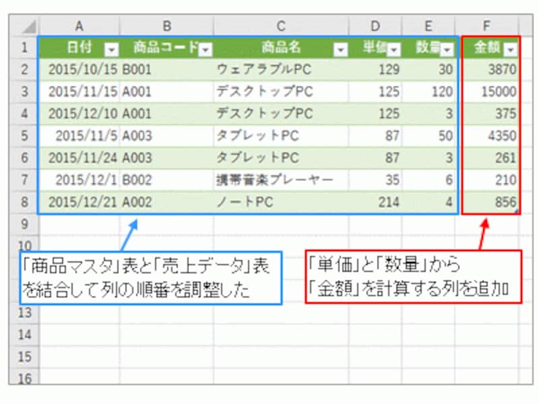Click the 携帯音楽プレーヤー cell
Screen dimensions: 539x404
click(x=281, y=180)
